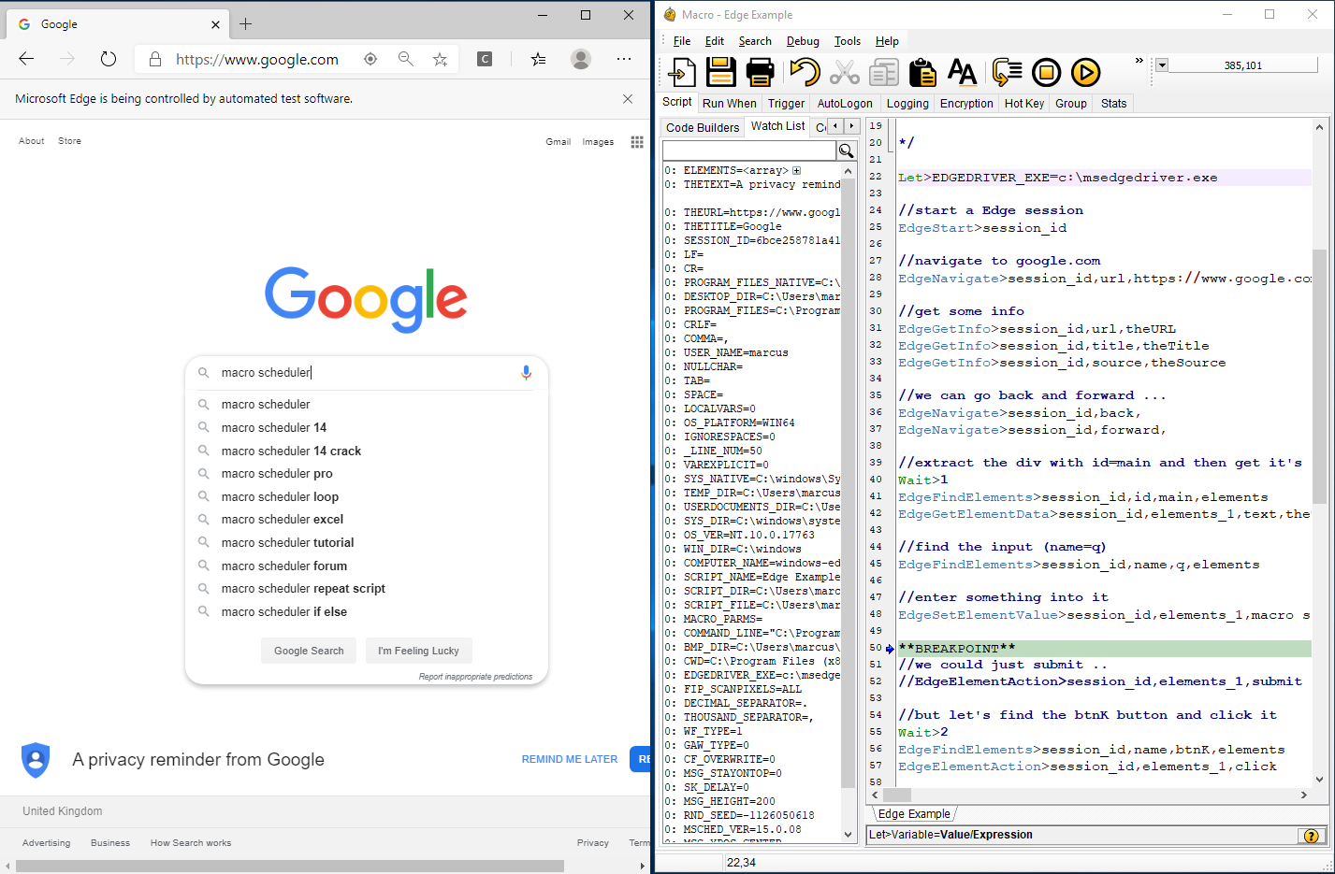
Task: Click Report inappropriate predictions link
Action: [x=475, y=677]
